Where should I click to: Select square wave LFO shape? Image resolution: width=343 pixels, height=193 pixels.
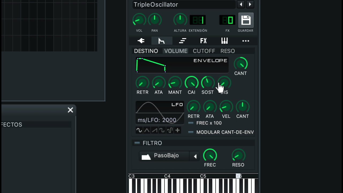click(x=162, y=130)
